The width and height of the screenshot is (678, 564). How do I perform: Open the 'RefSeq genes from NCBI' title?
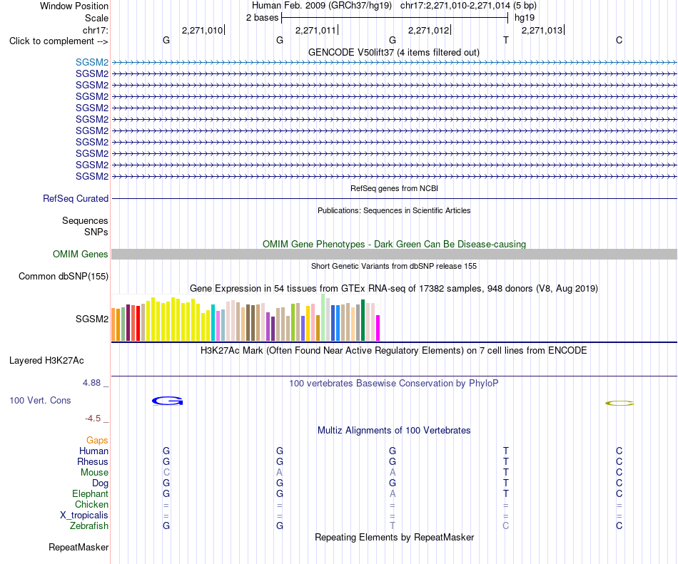click(394, 188)
